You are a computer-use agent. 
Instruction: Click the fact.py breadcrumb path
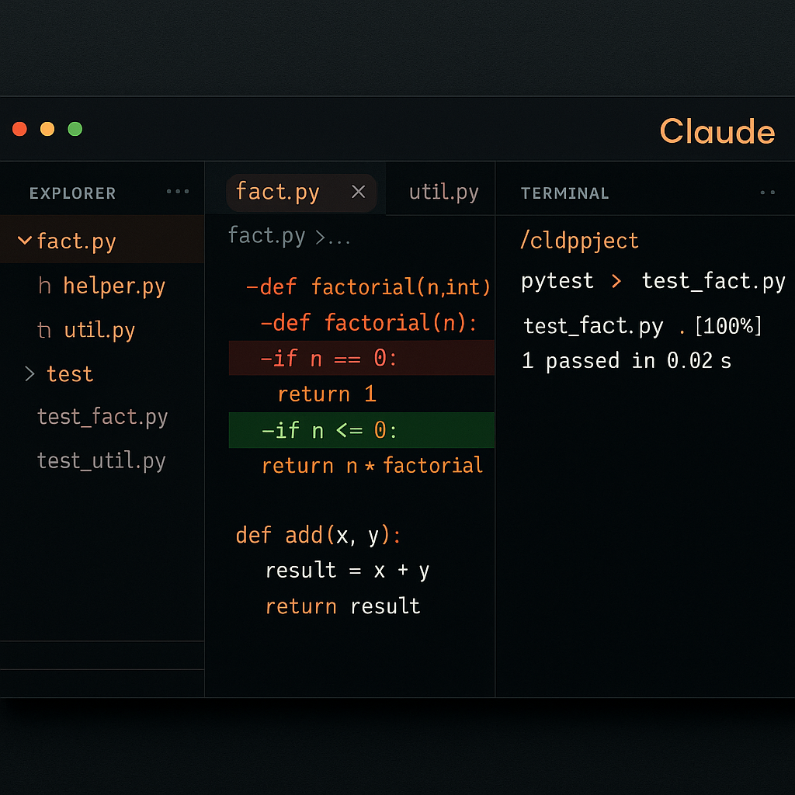pyautogui.click(x=267, y=235)
